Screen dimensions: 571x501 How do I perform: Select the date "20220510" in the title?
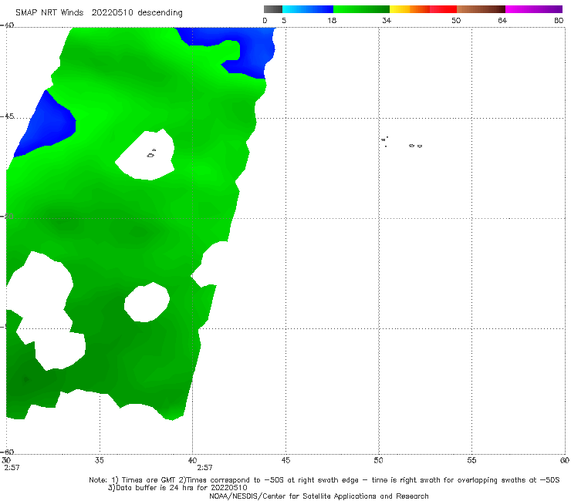pyautogui.click(x=112, y=12)
